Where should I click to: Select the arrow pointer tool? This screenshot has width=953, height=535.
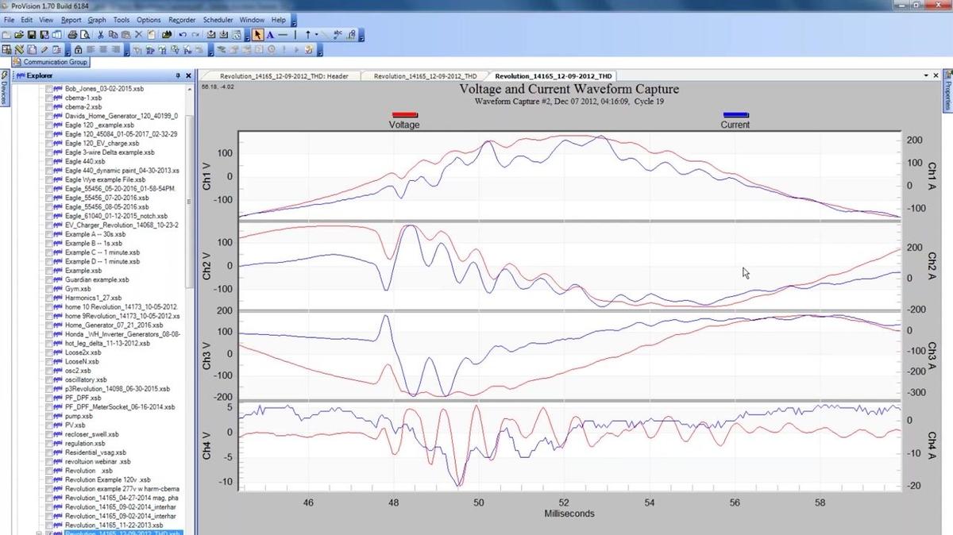pyautogui.click(x=258, y=35)
